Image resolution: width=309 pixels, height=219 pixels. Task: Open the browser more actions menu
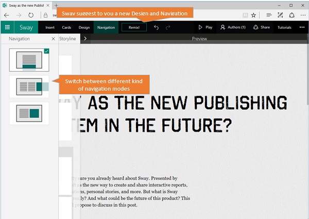(x=303, y=15)
